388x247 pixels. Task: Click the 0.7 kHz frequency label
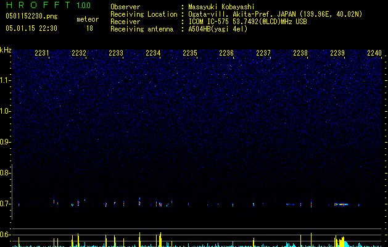[x=5, y=204]
